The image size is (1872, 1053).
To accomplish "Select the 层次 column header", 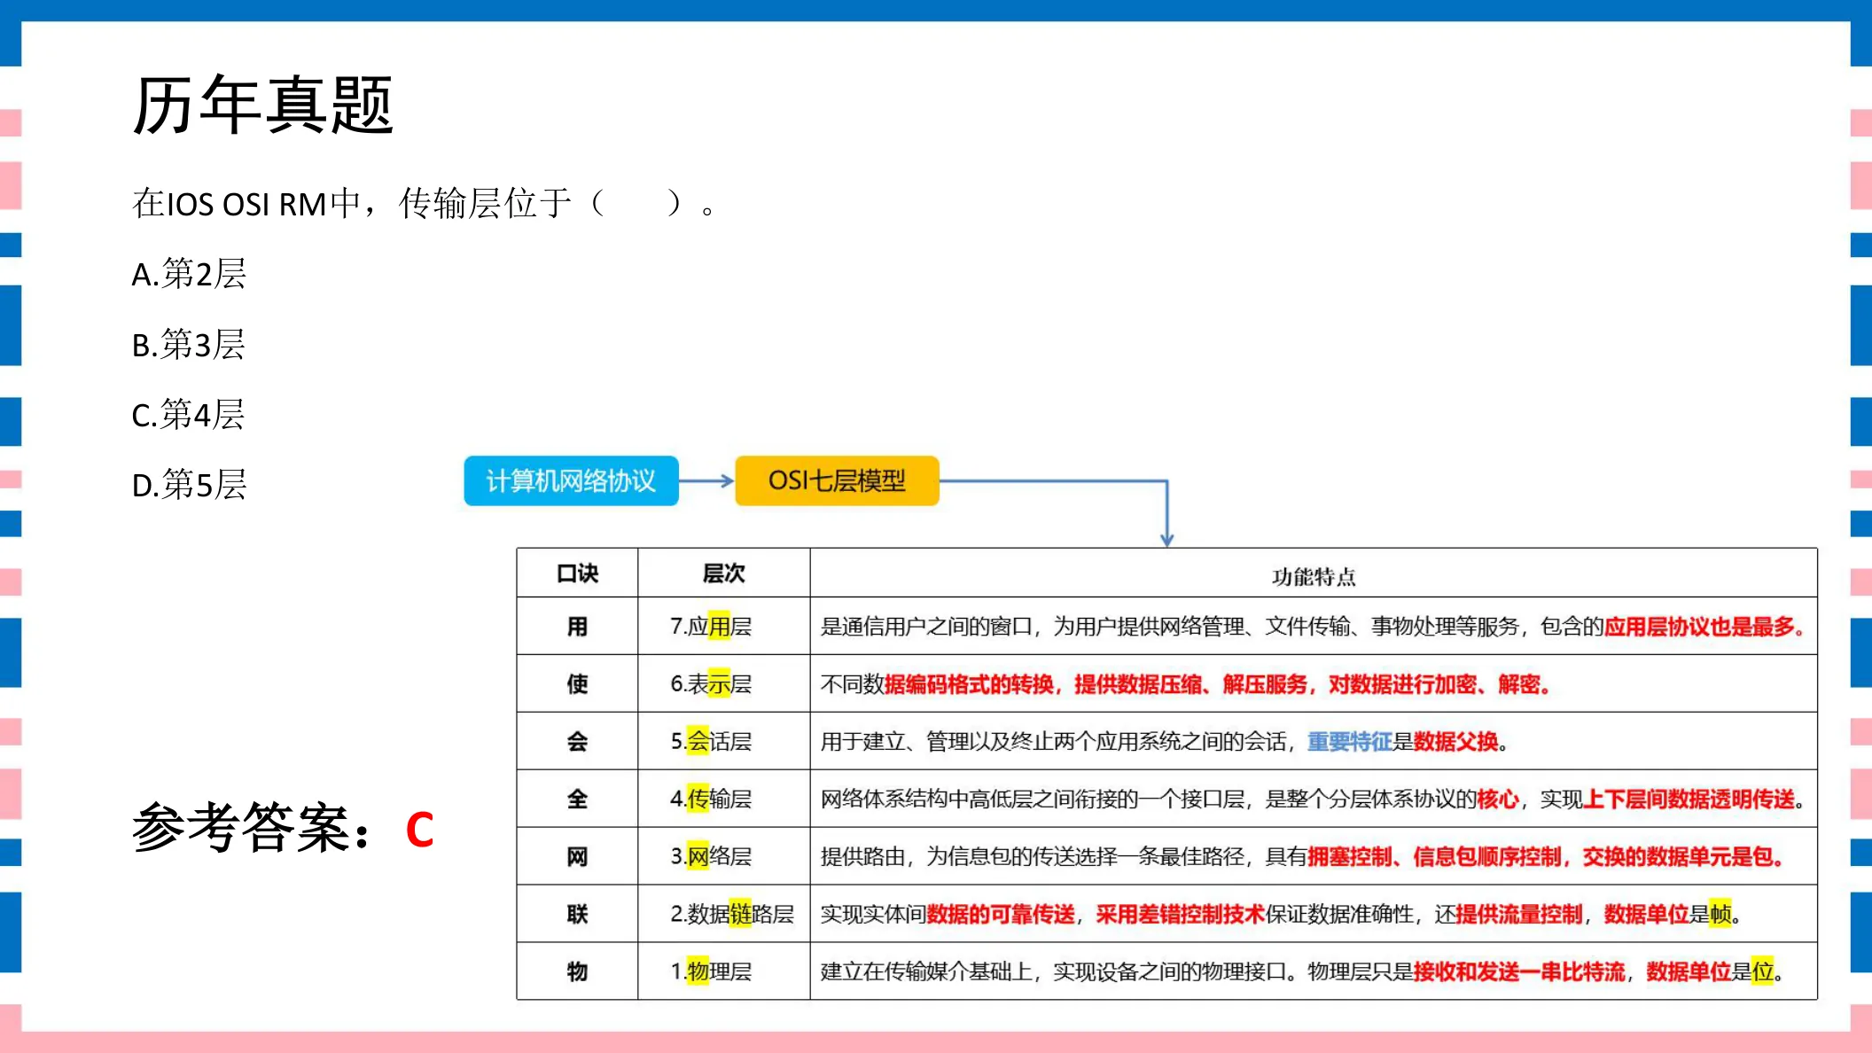I will [x=723, y=573].
